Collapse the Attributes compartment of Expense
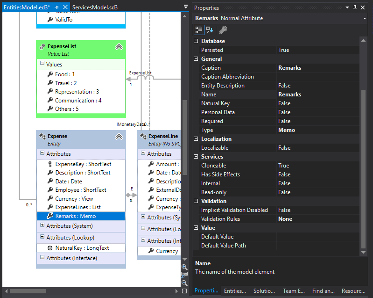Screen dimensions: 373x298 (42, 153)
